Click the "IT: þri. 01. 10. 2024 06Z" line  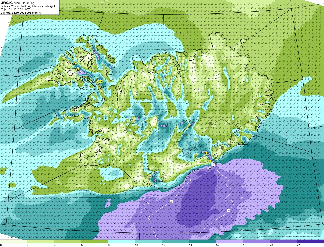15,9
